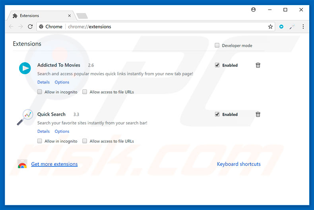The height and width of the screenshot is (210, 314).
Task: Open the Chrome profile avatar icon
Action: point(253,10)
